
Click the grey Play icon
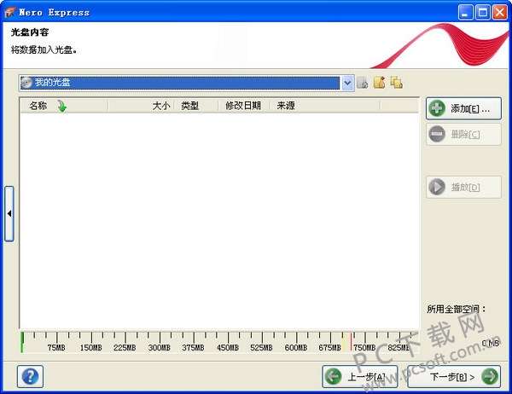point(437,187)
